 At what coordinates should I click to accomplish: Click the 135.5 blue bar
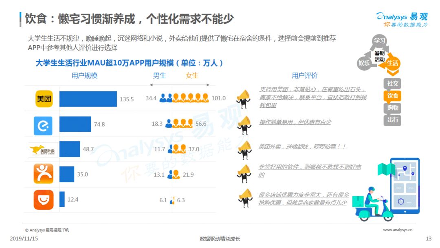pyautogui.click(x=88, y=99)
